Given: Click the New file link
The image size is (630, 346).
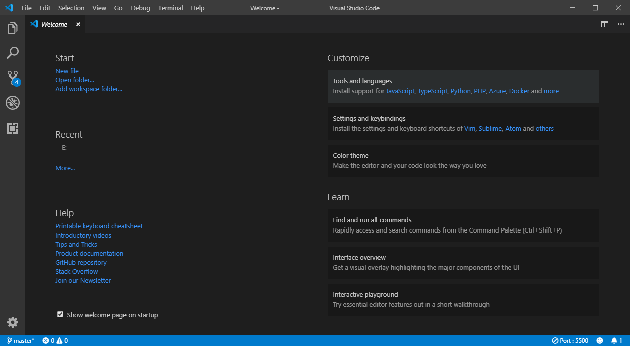Looking at the screenshot, I should pos(67,71).
